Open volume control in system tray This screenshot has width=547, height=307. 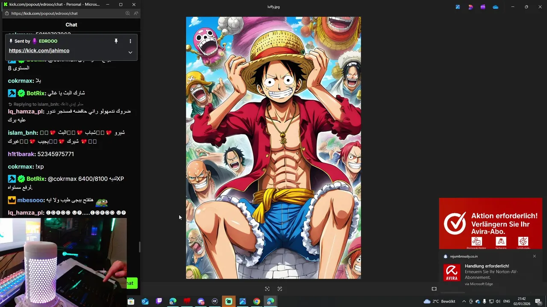[498, 301]
